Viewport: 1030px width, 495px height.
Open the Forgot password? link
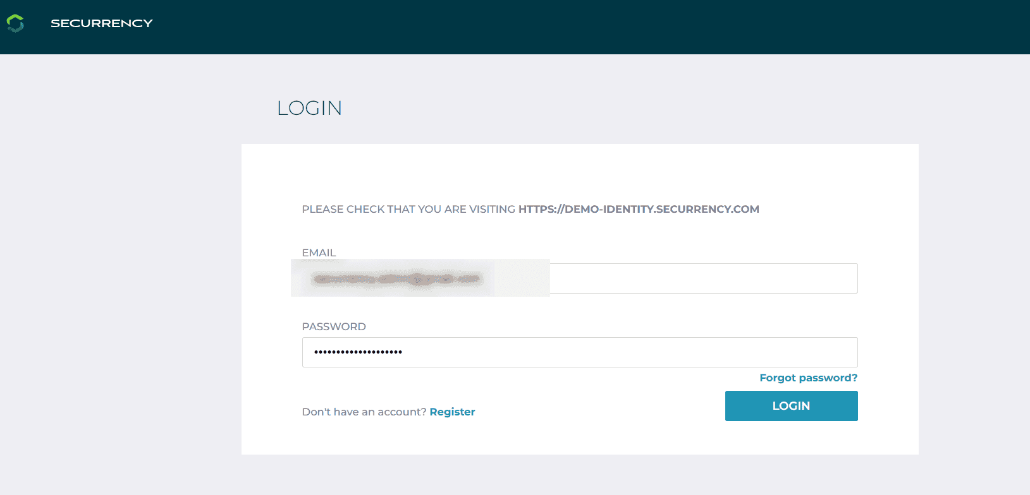(x=808, y=378)
